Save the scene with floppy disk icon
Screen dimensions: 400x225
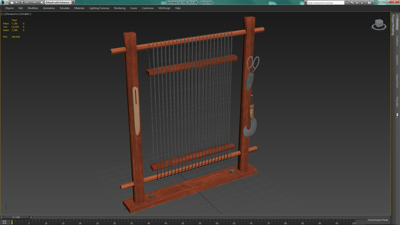coord(22,2)
